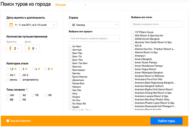189x127 pixels.
Task: Select the Бангкок resort
Action: point(70,66)
